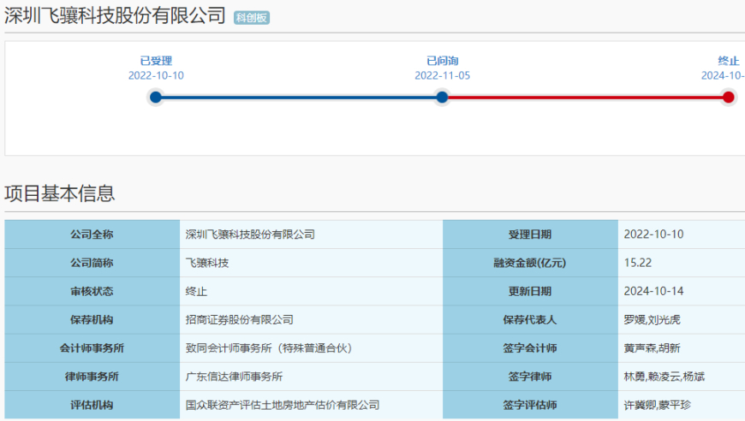Image resolution: width=745 pixels, height=421 pixels.
Task: Click 国众联资产评估 appraisal firm value
Action: (x=283, y=405)
